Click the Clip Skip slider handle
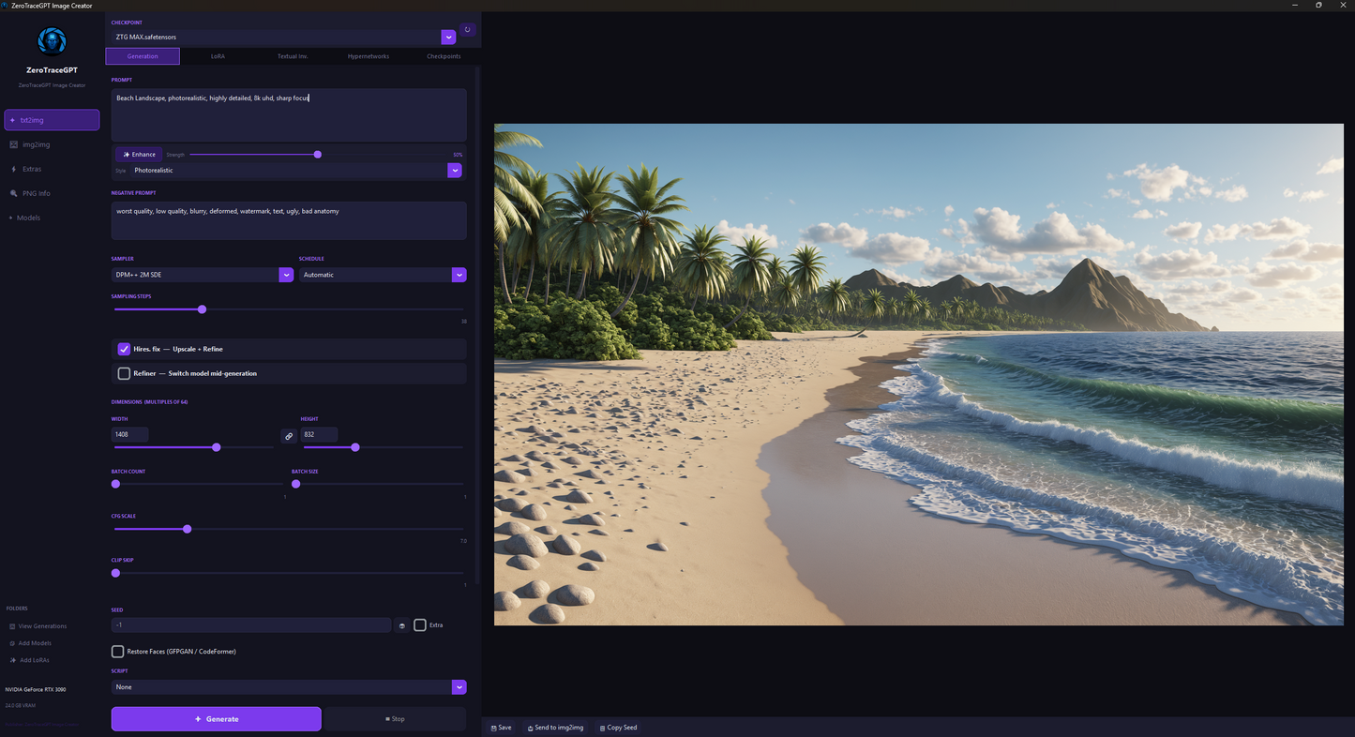 (x=116, y=573)
